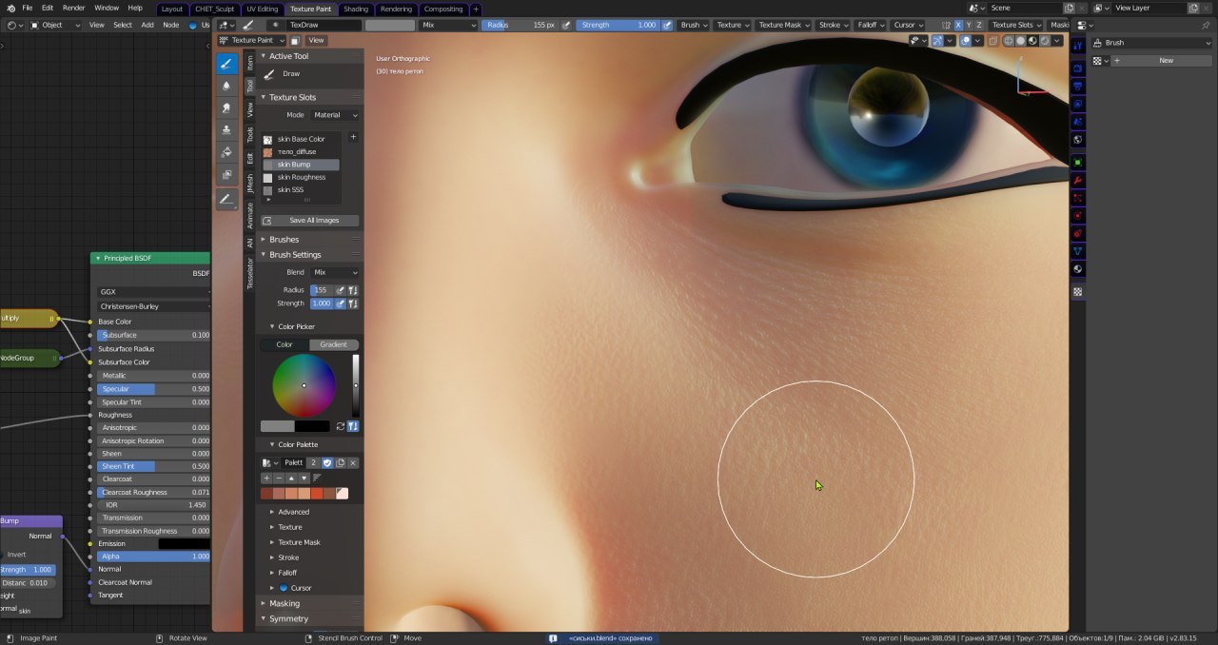The width and height of the screenshot is (1218, 645).
Task: Toggle unified radius in Brush Settings
Action: (353, 290)
